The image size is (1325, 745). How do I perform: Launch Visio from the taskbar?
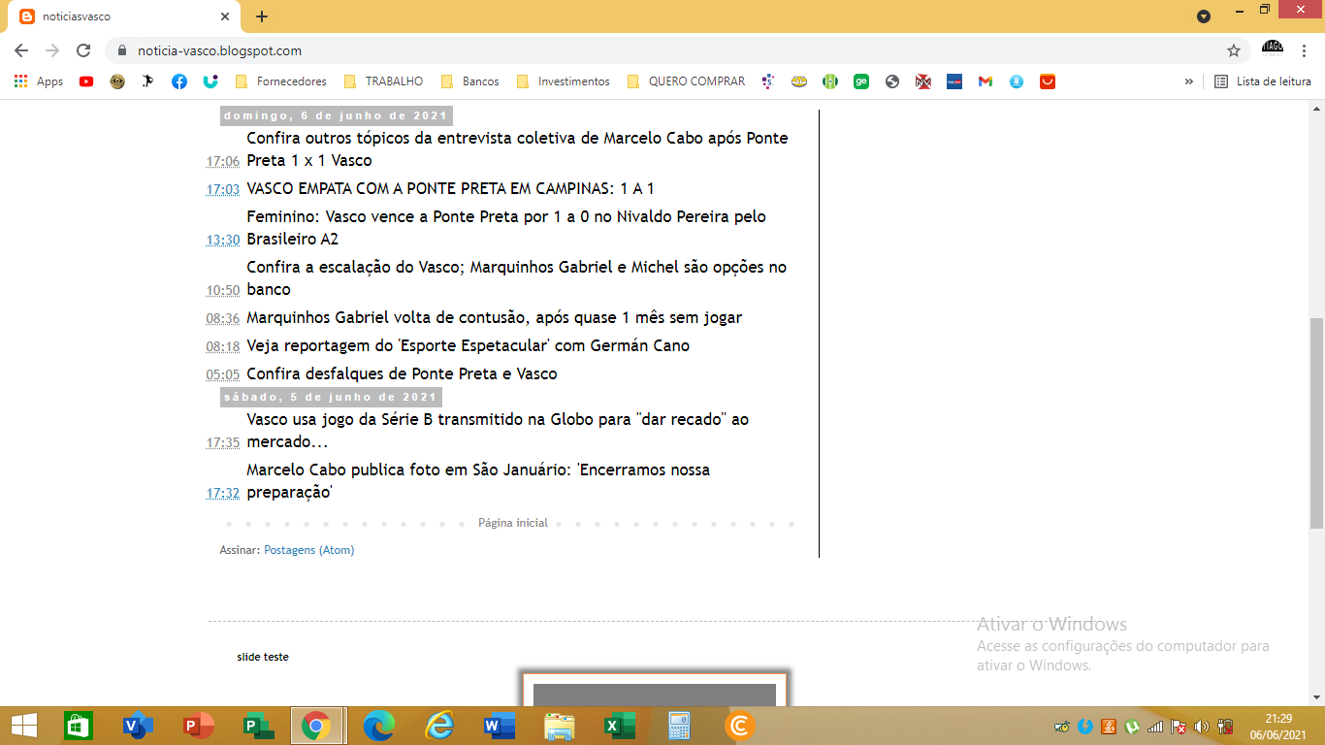pyautogui.click(x=138, y=726)
